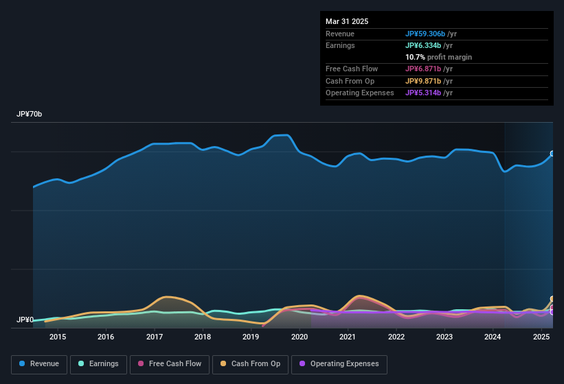Click the JP¥70b y-axis label
This screenshot has width=564, height=384.
[x=30, y=115]
